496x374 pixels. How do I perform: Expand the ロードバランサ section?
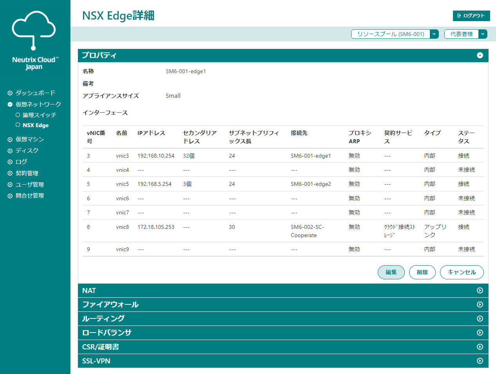coord(480,333)
